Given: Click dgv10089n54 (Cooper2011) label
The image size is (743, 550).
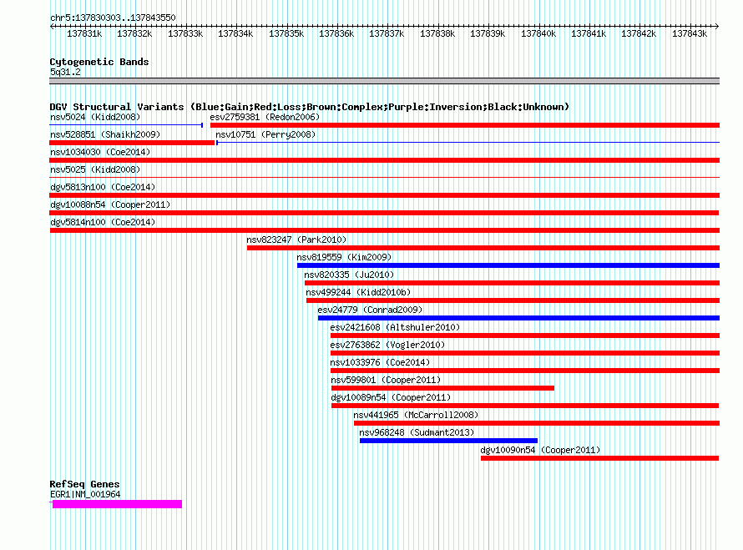Looking at the screenshot, I should (x=391, y=397).
